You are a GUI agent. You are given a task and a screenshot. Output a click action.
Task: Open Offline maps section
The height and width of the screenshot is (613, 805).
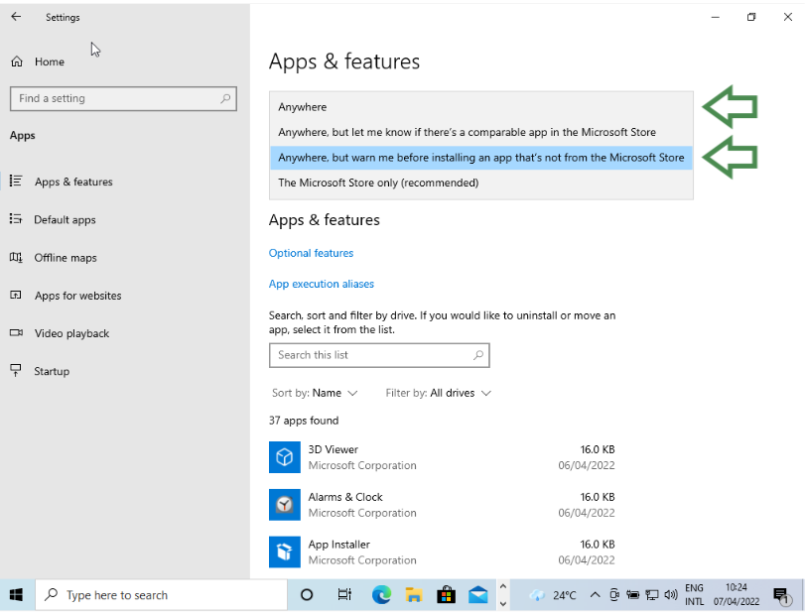(x=66, y=258)
